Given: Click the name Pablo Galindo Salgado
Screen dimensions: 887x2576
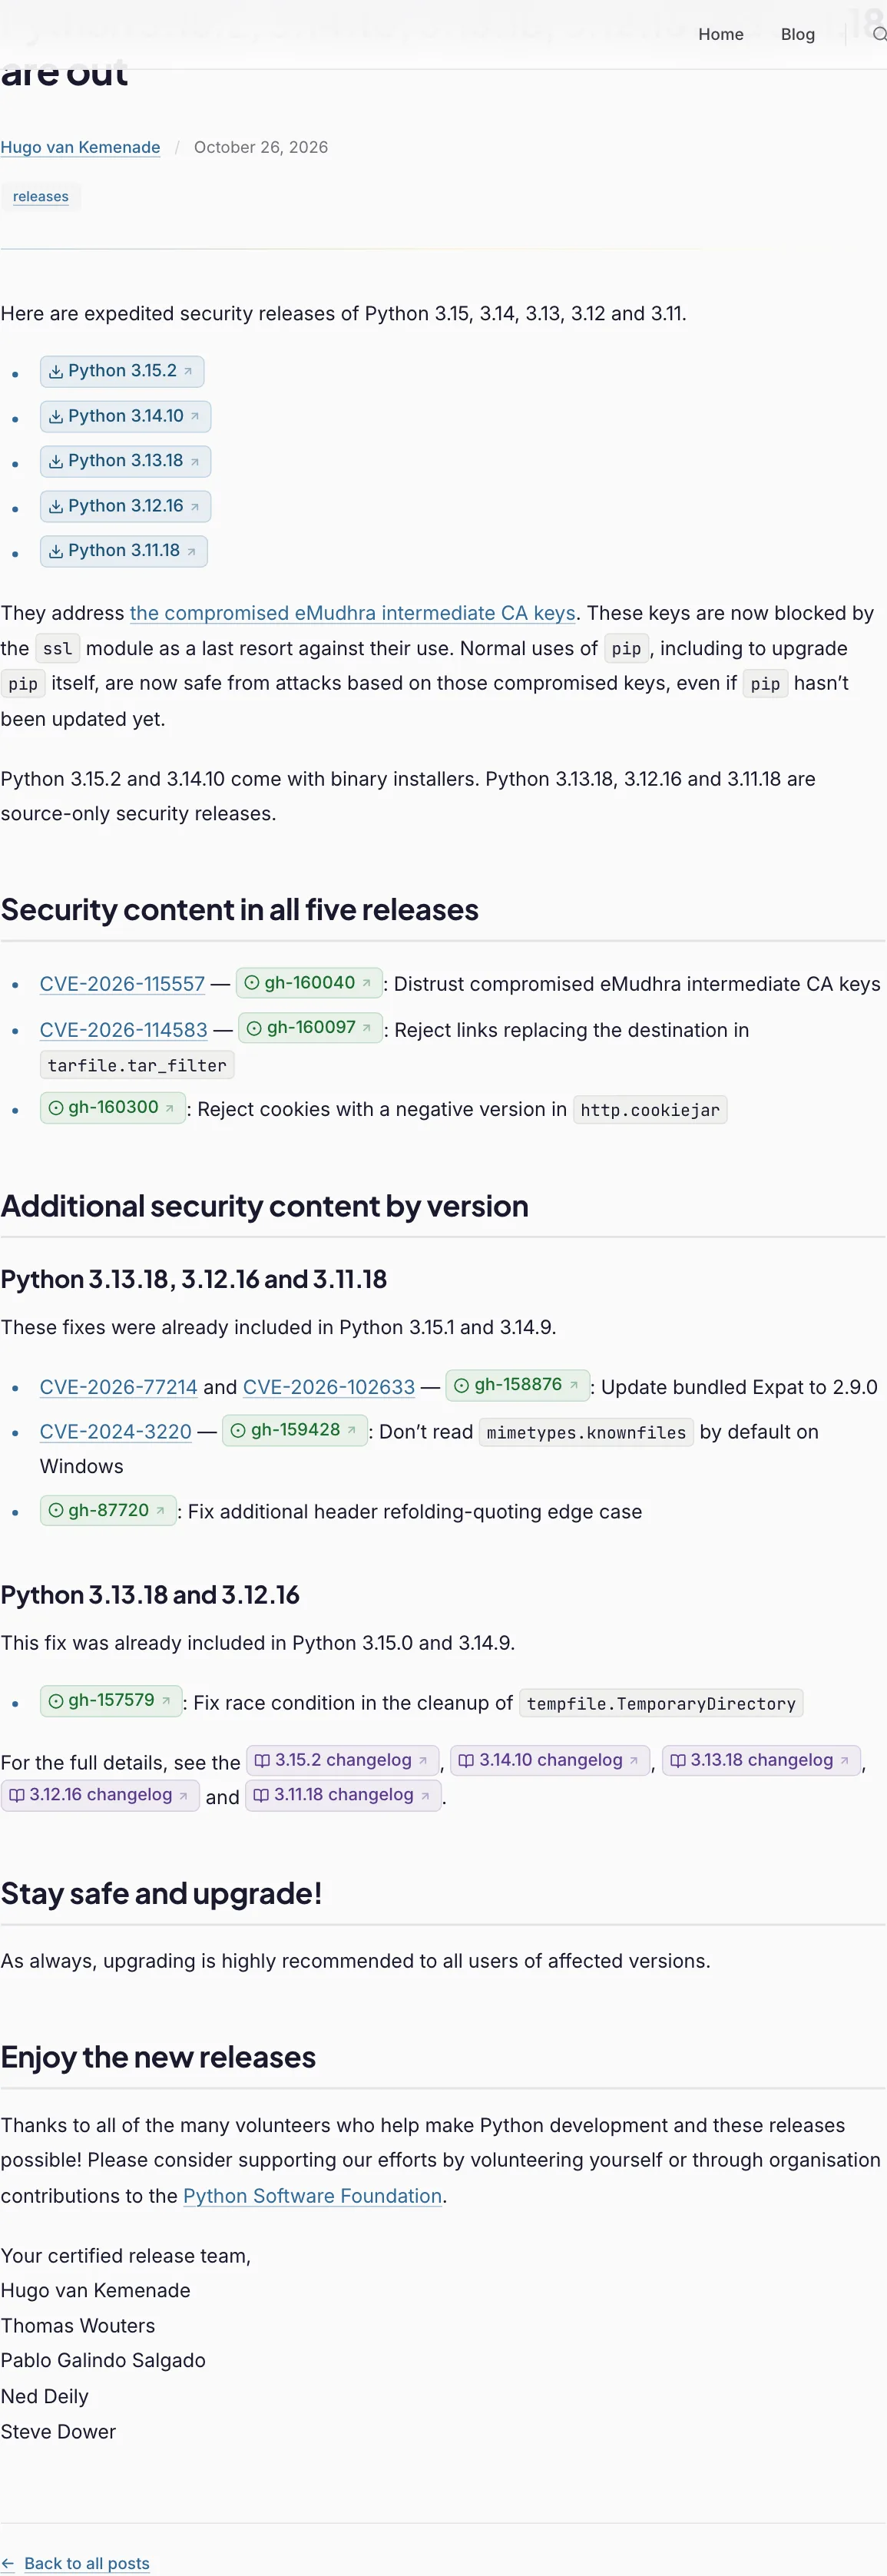Looking at the screenshot, I should (103, 2360).
